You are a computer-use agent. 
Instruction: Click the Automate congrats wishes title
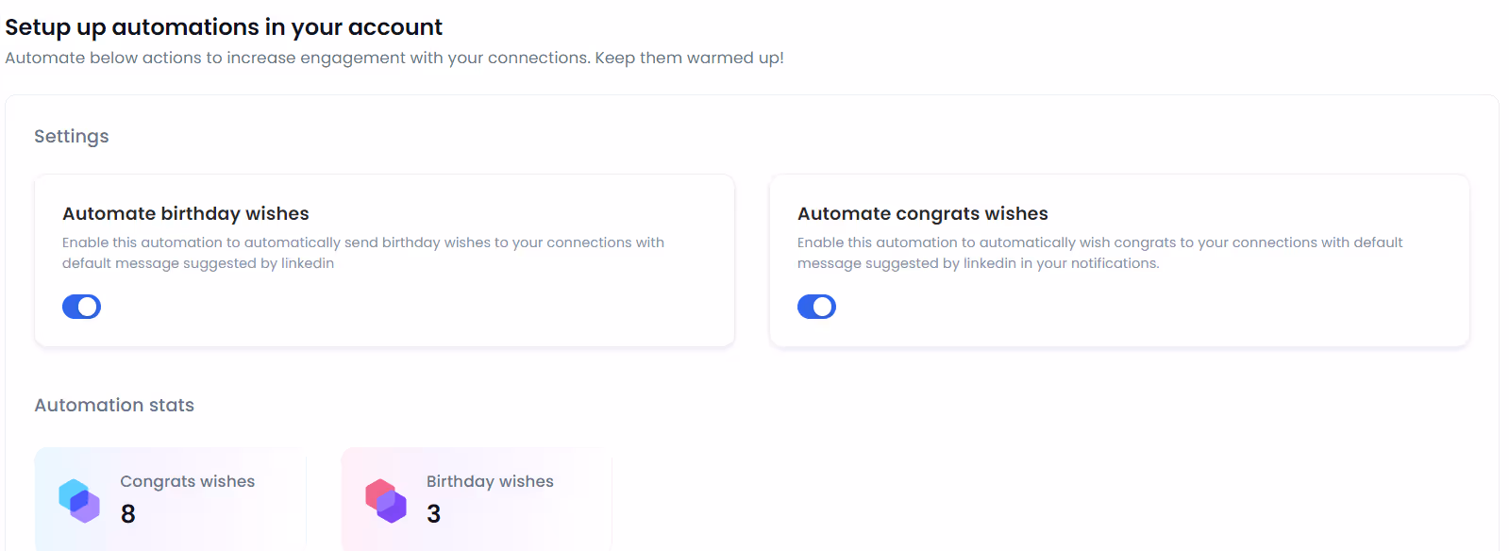point(922,213)
